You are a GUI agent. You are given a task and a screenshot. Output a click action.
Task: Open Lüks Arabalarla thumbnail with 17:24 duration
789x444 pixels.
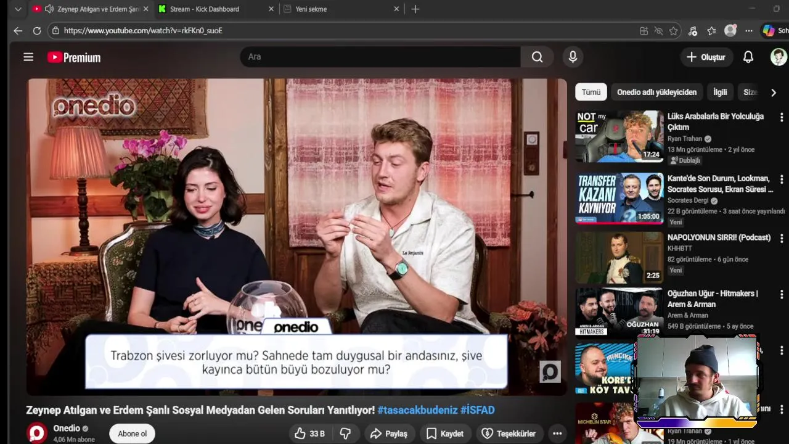619,136
